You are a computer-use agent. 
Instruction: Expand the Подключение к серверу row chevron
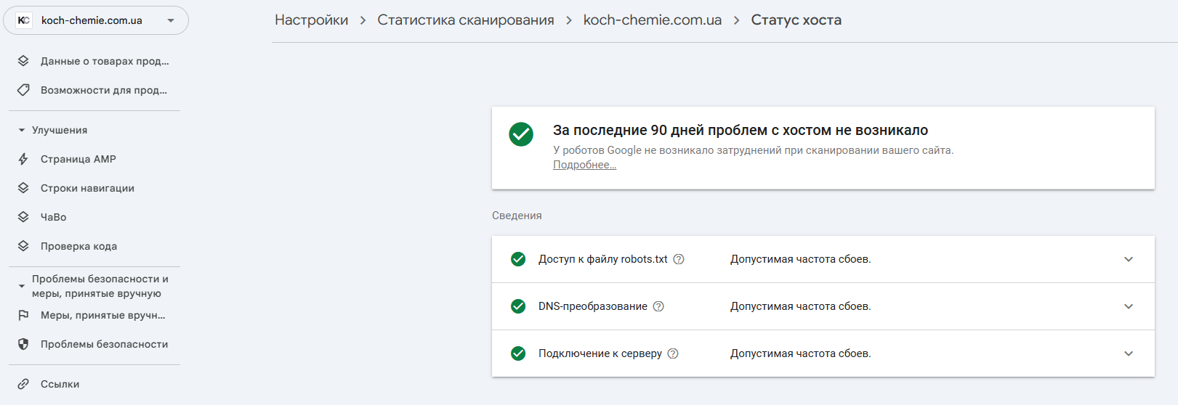(1129, 353)
